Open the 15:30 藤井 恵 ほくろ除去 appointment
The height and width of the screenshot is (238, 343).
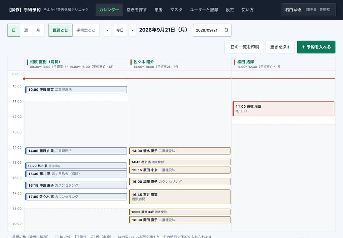[x=76, y=174]
